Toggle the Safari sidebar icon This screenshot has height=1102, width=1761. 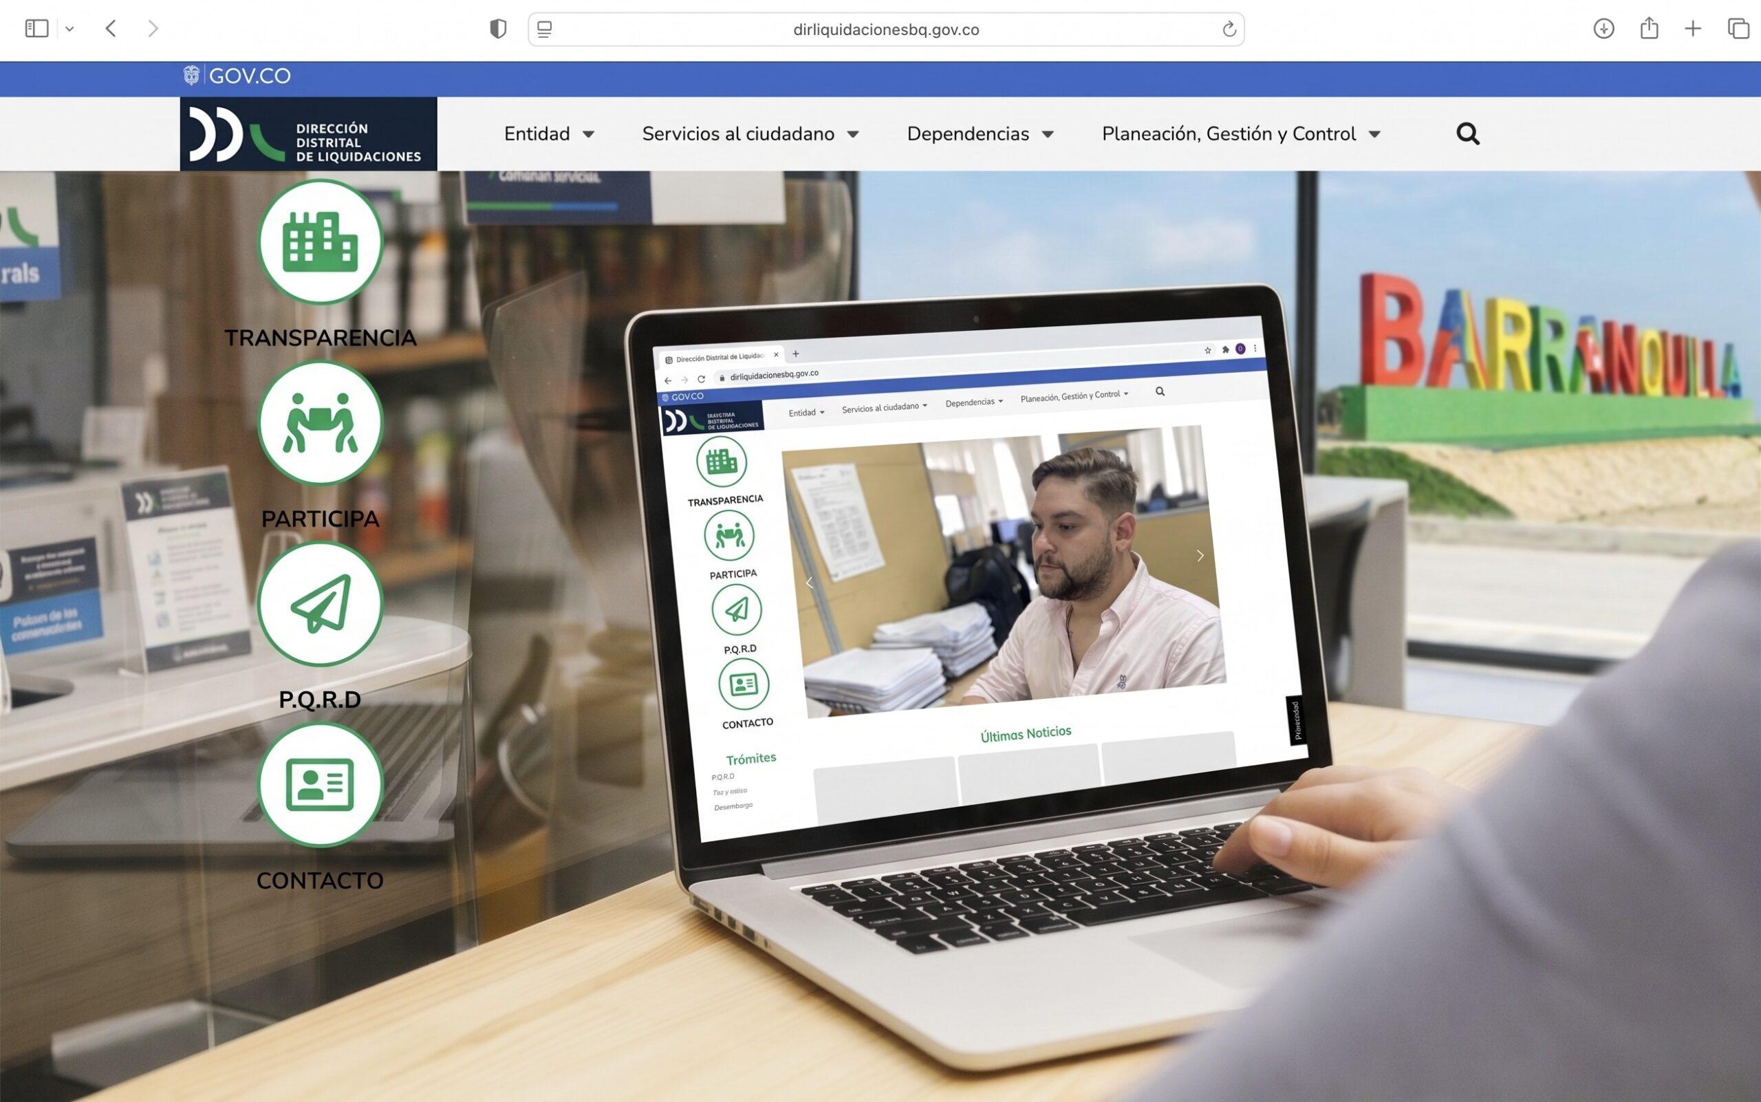click(36, 28)
